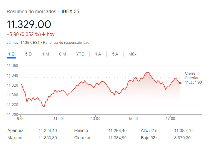Switch to the 5 D tab

28,54
